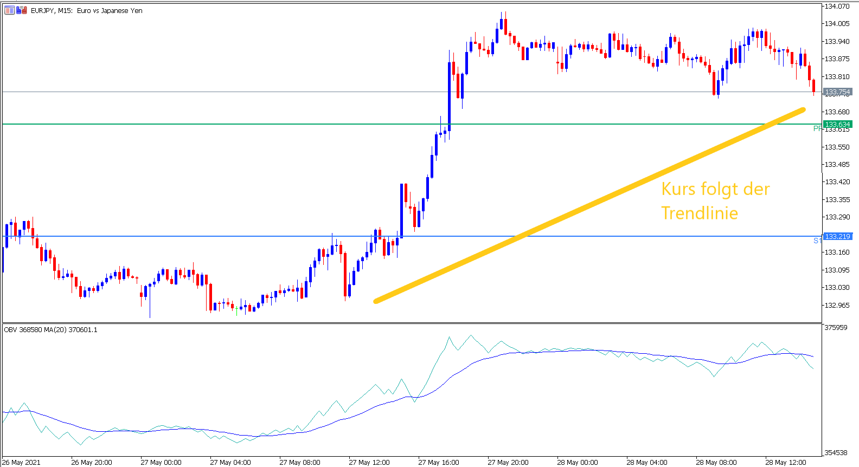Click the blue price tag 133.219
Viewport: 859px width, 467px height.
click(x=837, y=236)
